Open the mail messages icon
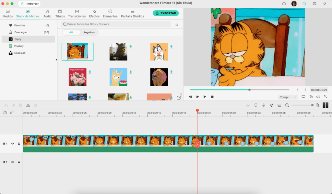Image resolution: width=332 pixels, height=194 pixels. tap(314, 4)
